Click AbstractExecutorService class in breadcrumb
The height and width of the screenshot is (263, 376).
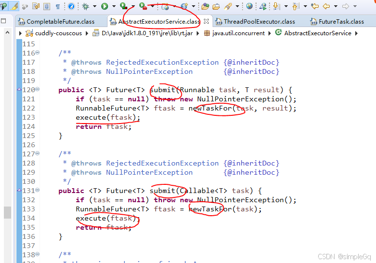318,33
